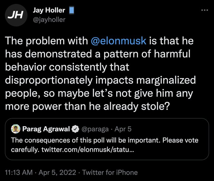This screenshot has height=181, width=214.
Task: Click the 11:13 AM timestamp
Action: coord(19,172)
